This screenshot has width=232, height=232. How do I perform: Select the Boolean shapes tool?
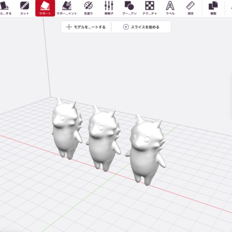tap(129, 8)
